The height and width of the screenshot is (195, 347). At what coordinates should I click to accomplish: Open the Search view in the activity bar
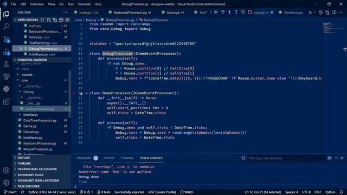[6, 27]
